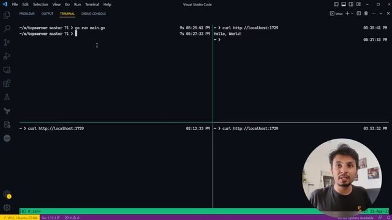Screen dimensions: 392x220
Task: Open the Extensions view
Action: coord(7,83)
